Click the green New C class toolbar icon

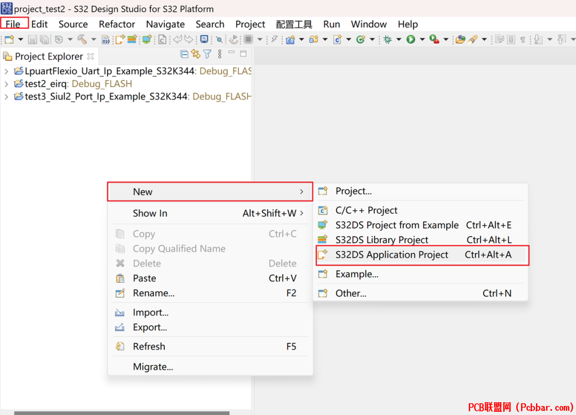coord(361,39)
